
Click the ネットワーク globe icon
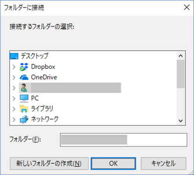coord(24,119)
